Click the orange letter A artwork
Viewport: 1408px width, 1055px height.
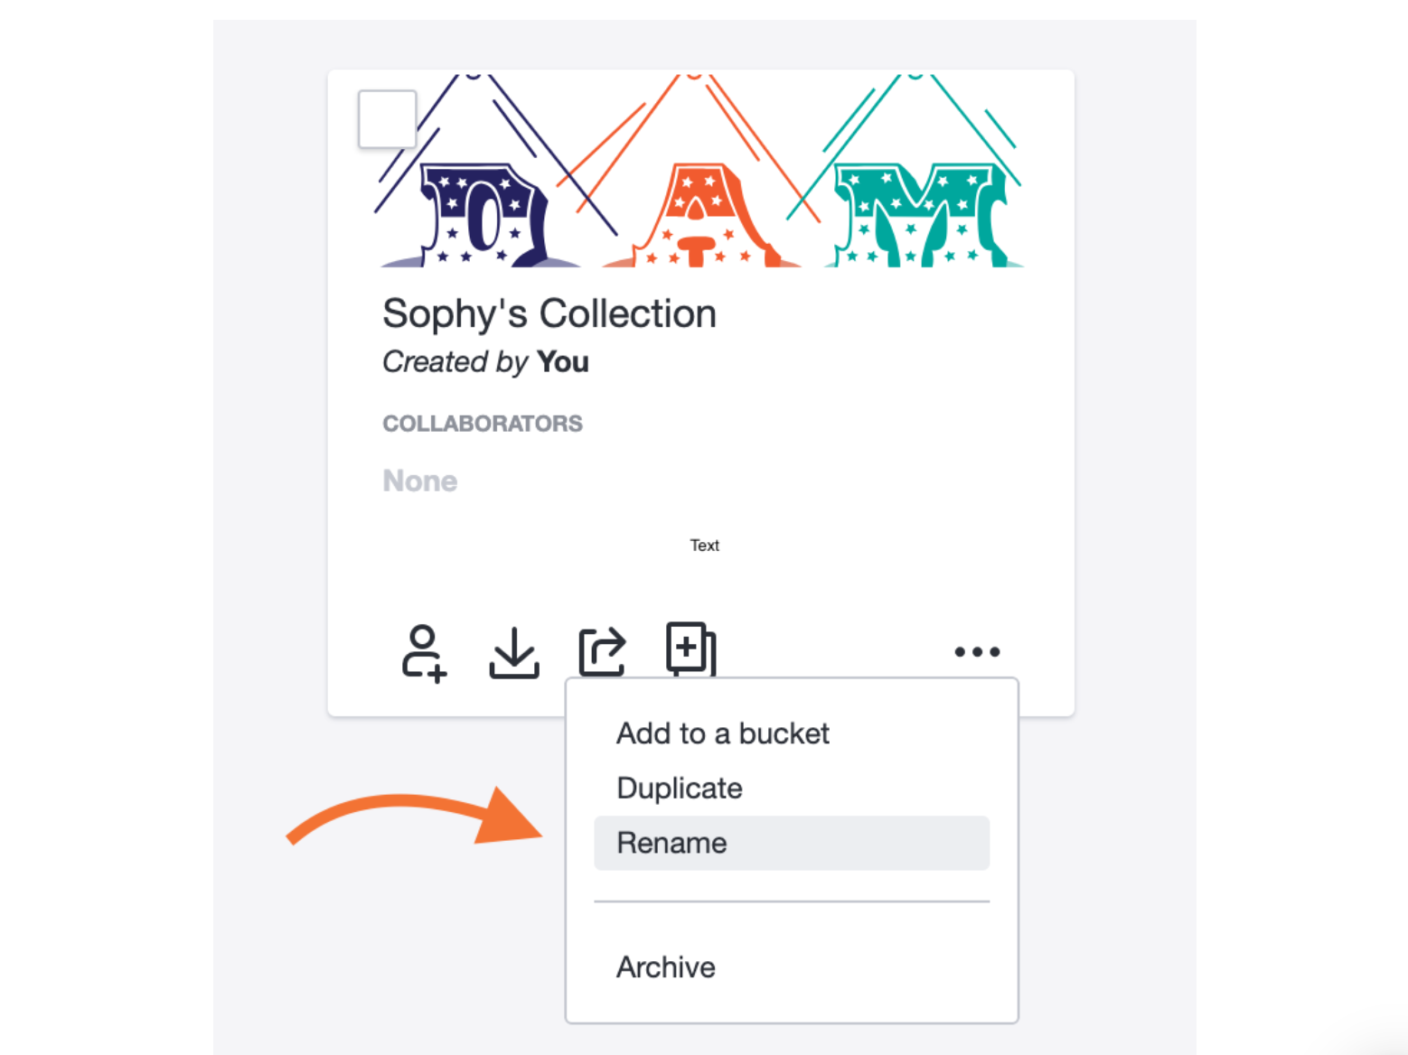[x=698, y=214]
